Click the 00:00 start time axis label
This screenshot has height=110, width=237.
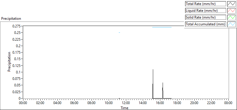23,103
